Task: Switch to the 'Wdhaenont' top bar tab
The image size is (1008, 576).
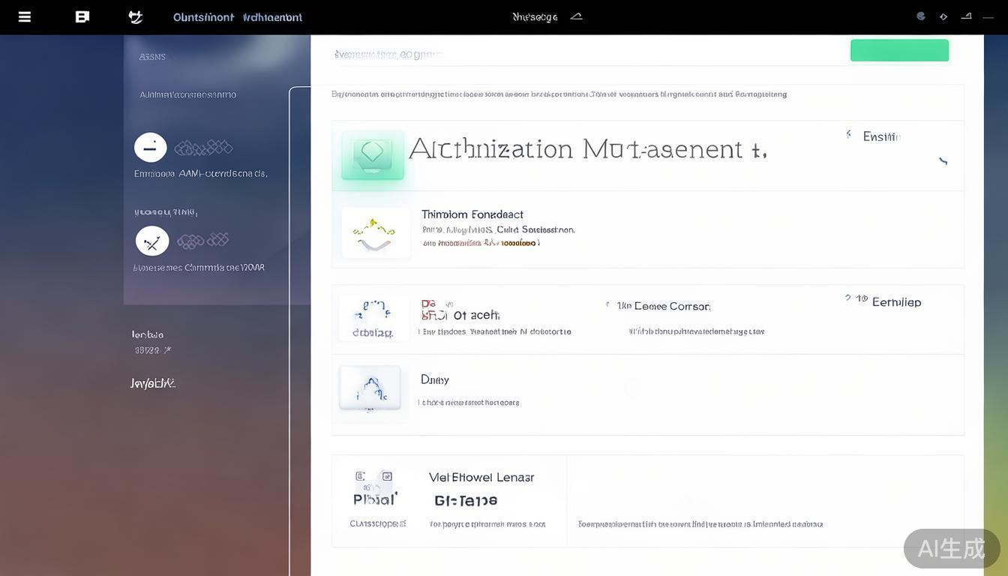Action: click(272, 17)
